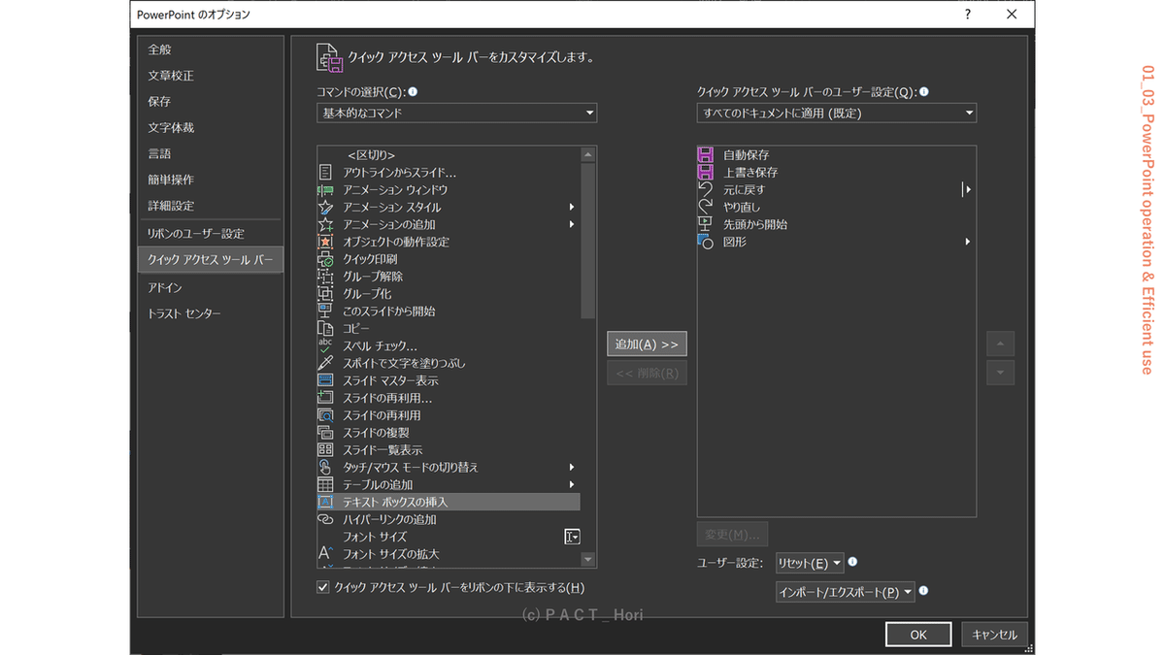Image resolution: width=1165 pixels, height=655 pixels.
Task: Select 元に戻す undo icon
Action: pos(706,189)
